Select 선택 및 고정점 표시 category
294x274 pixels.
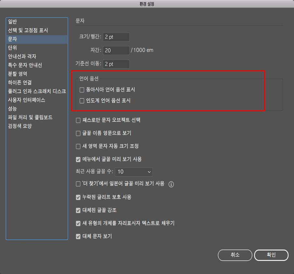pyautogui.click(x=37, y=30)
